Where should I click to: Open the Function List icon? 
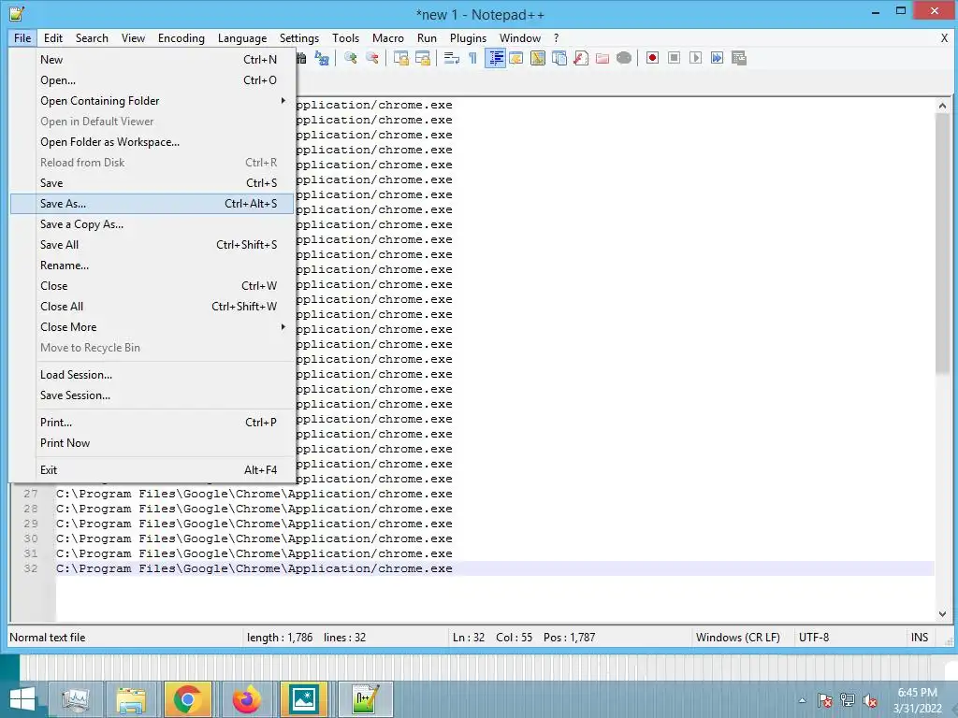click(x=580, y=58)
